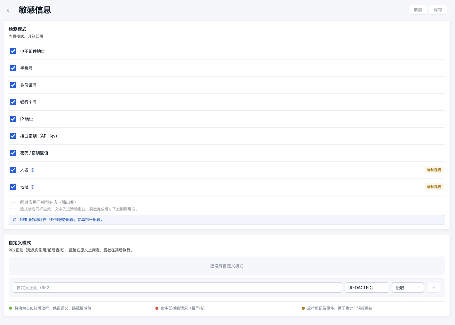Click the 增加延迟 tag in 地址 row
The image size is (455, 325).
434,187
